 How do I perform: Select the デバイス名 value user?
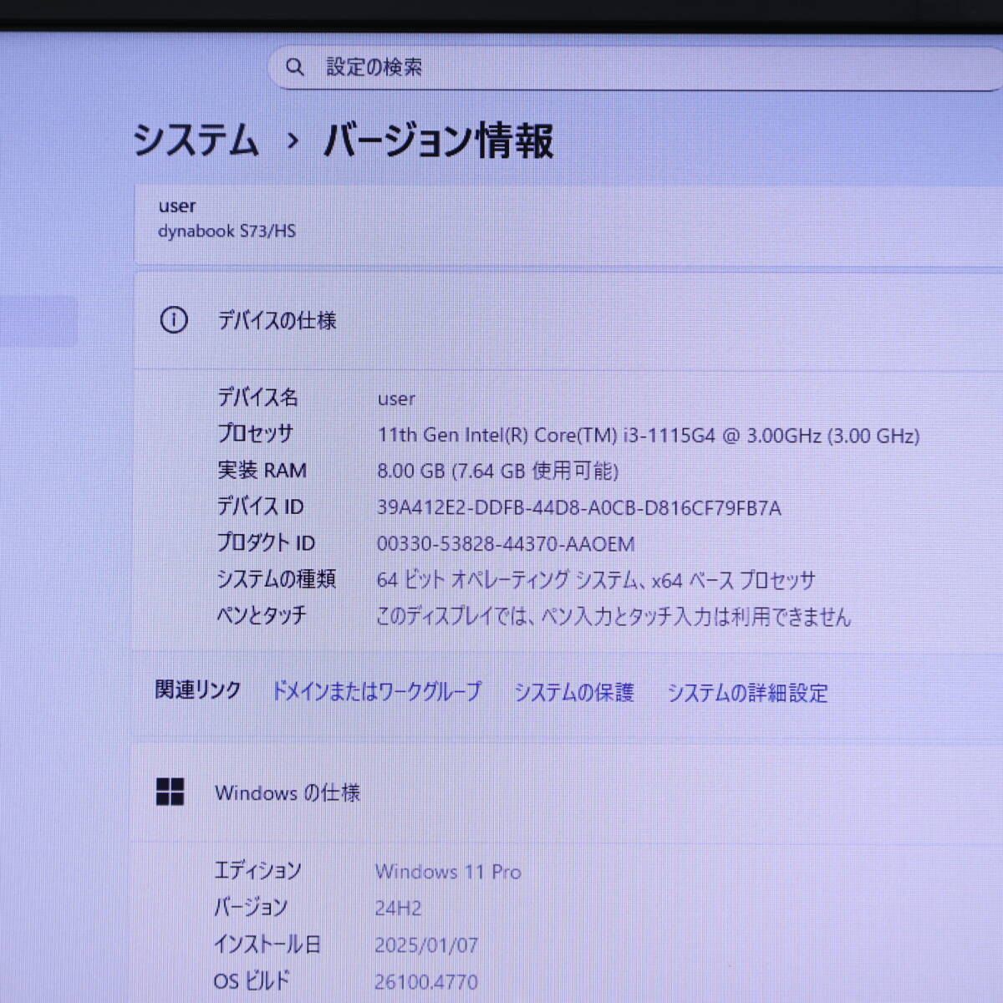[396, 399]
